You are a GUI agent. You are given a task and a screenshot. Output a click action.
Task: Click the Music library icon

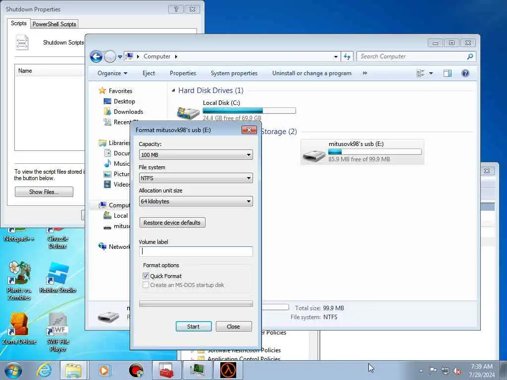pyautogui.click(x=107, y=163)
